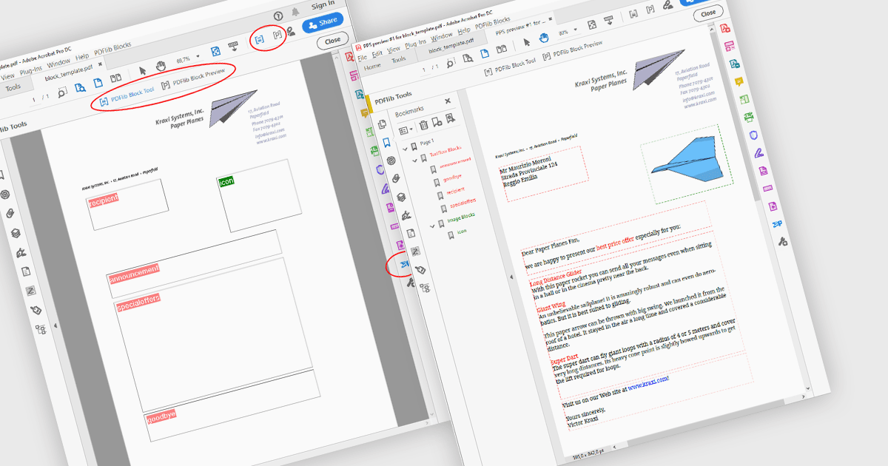Close the Bookmarks panel with X

[447, 101]
